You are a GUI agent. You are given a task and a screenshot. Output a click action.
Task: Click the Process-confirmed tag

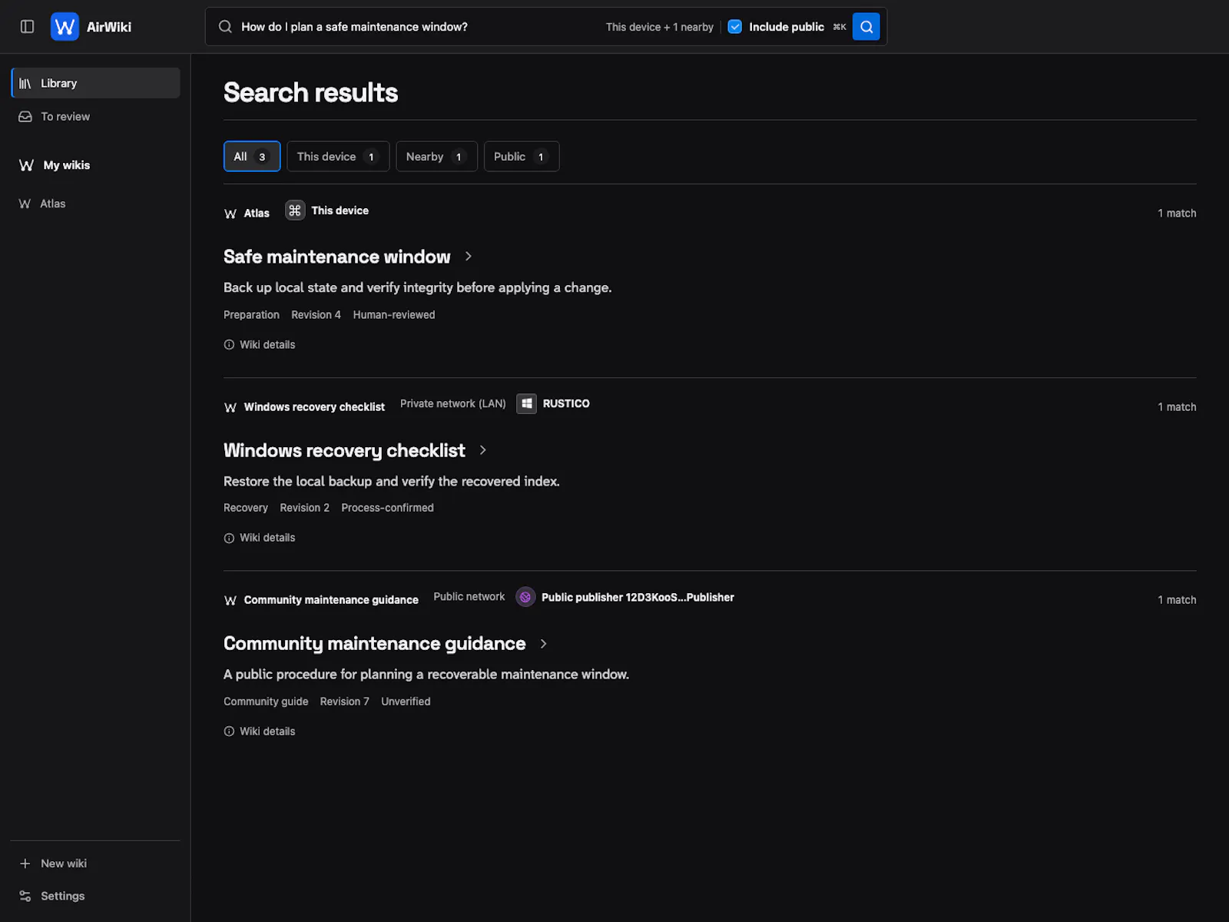coord(387,508)
